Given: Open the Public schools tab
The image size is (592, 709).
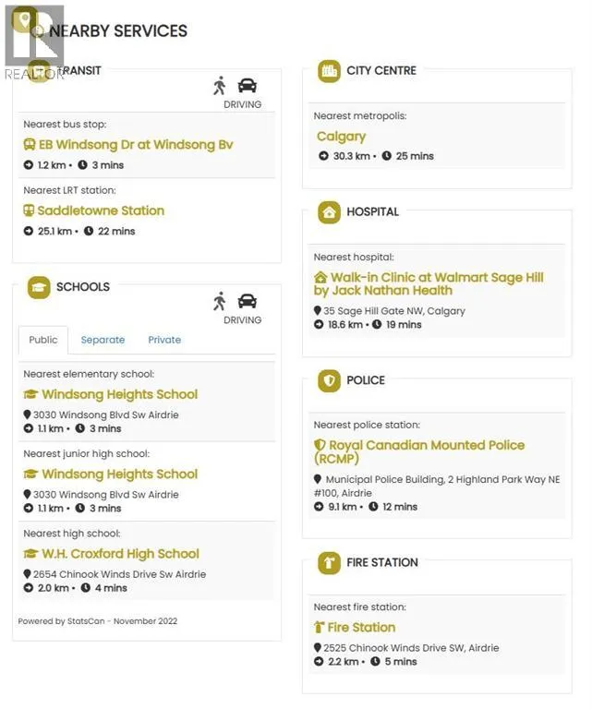Looking at the screenshot, I should [43, 340].
